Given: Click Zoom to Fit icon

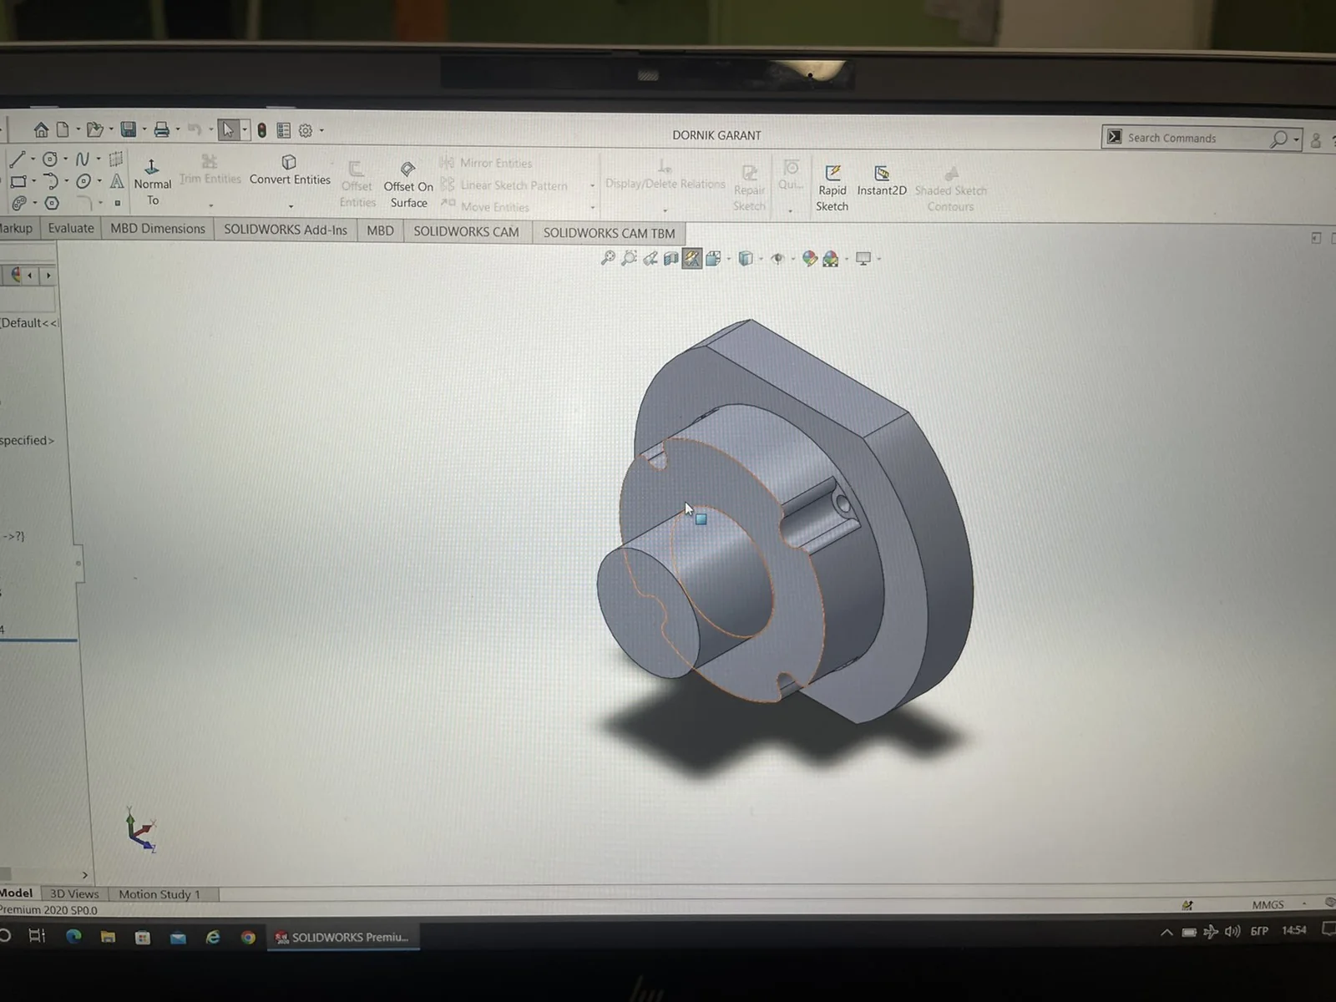Looking at the screenshot, I should pyautogui.click(x=608, y=258).
